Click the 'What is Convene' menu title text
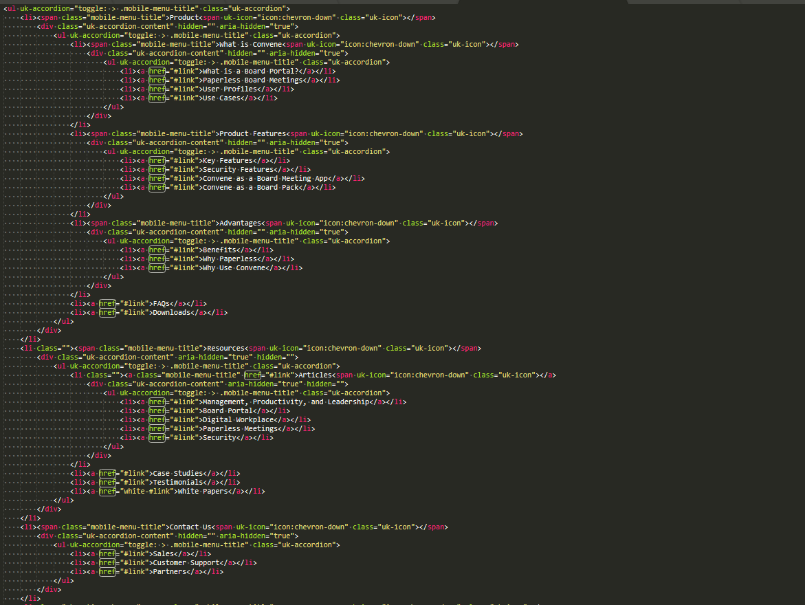 tap(250, 44)
